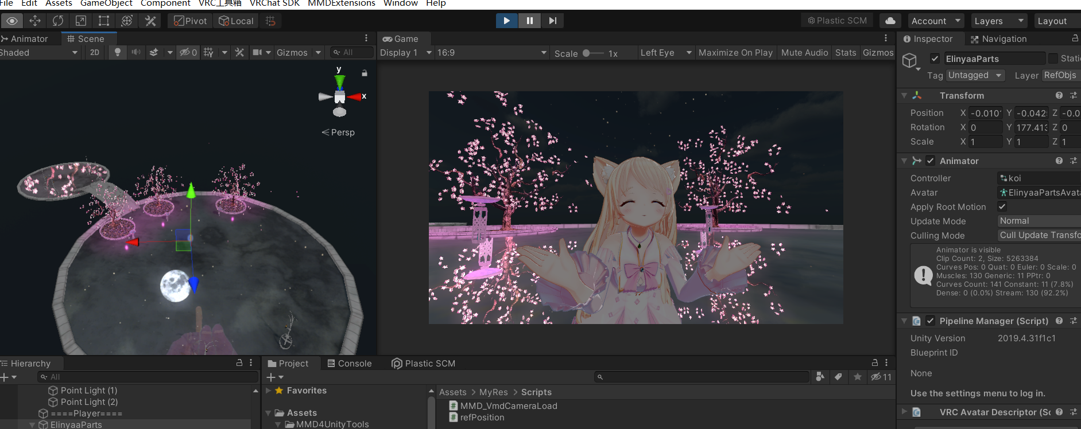Image resolution: width=1081 pixels, height=429 pixels.
Task: Select the Move tool
Action: tap(35, 21)
